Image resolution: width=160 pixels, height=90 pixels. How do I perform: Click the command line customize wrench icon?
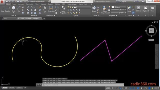click(40, 85)
